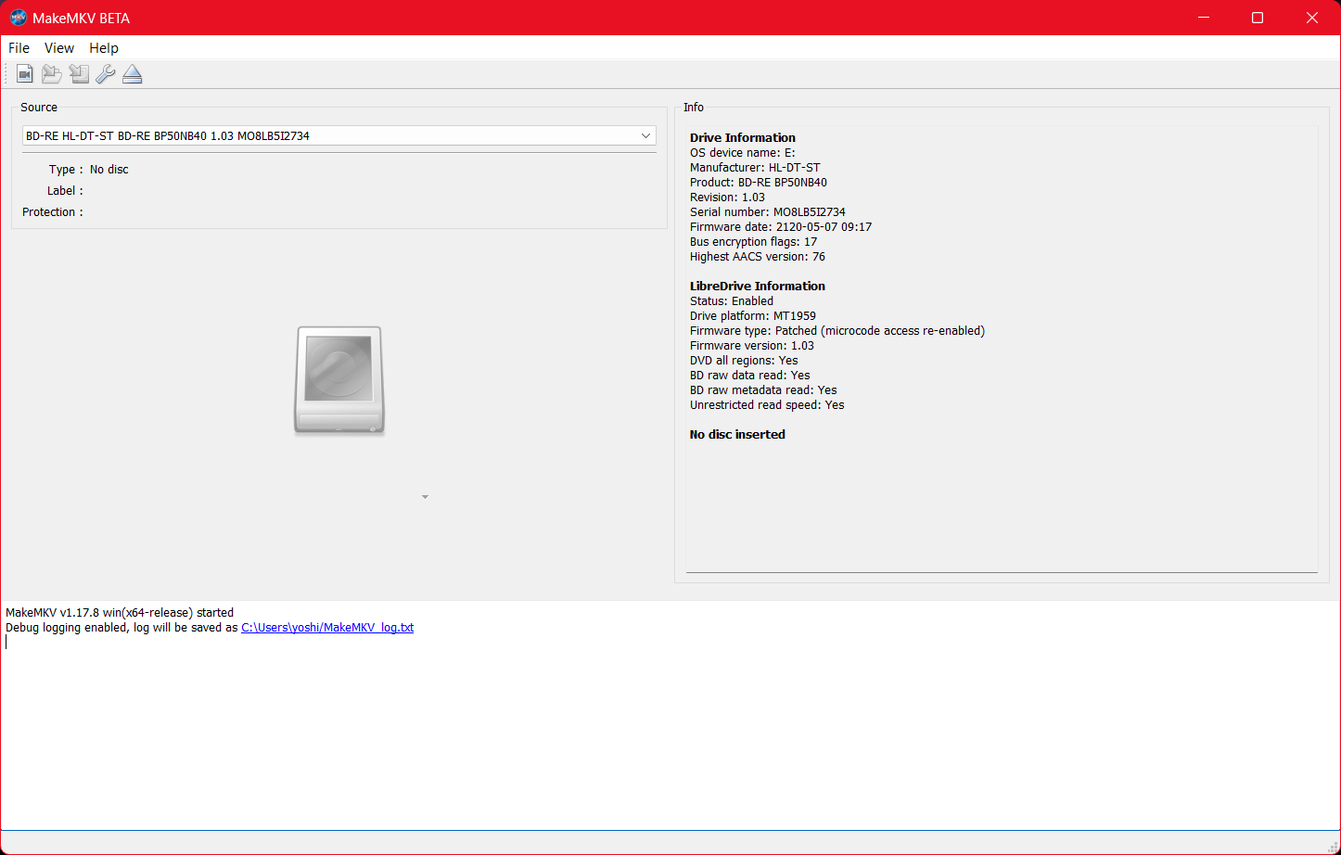The width and height of the screenshot is (1341, 855).
Task: Click 'Highest AACS version: 76' text
Action: pyautogui.click(x=758, y=257)
